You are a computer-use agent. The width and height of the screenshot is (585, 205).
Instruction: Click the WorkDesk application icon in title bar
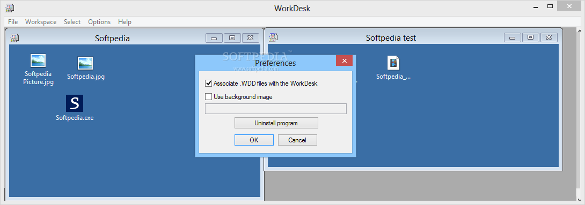(x=10, y=7)
